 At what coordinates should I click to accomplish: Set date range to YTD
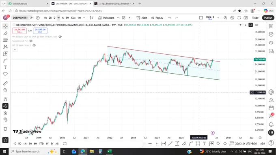(x=41, y=144)
